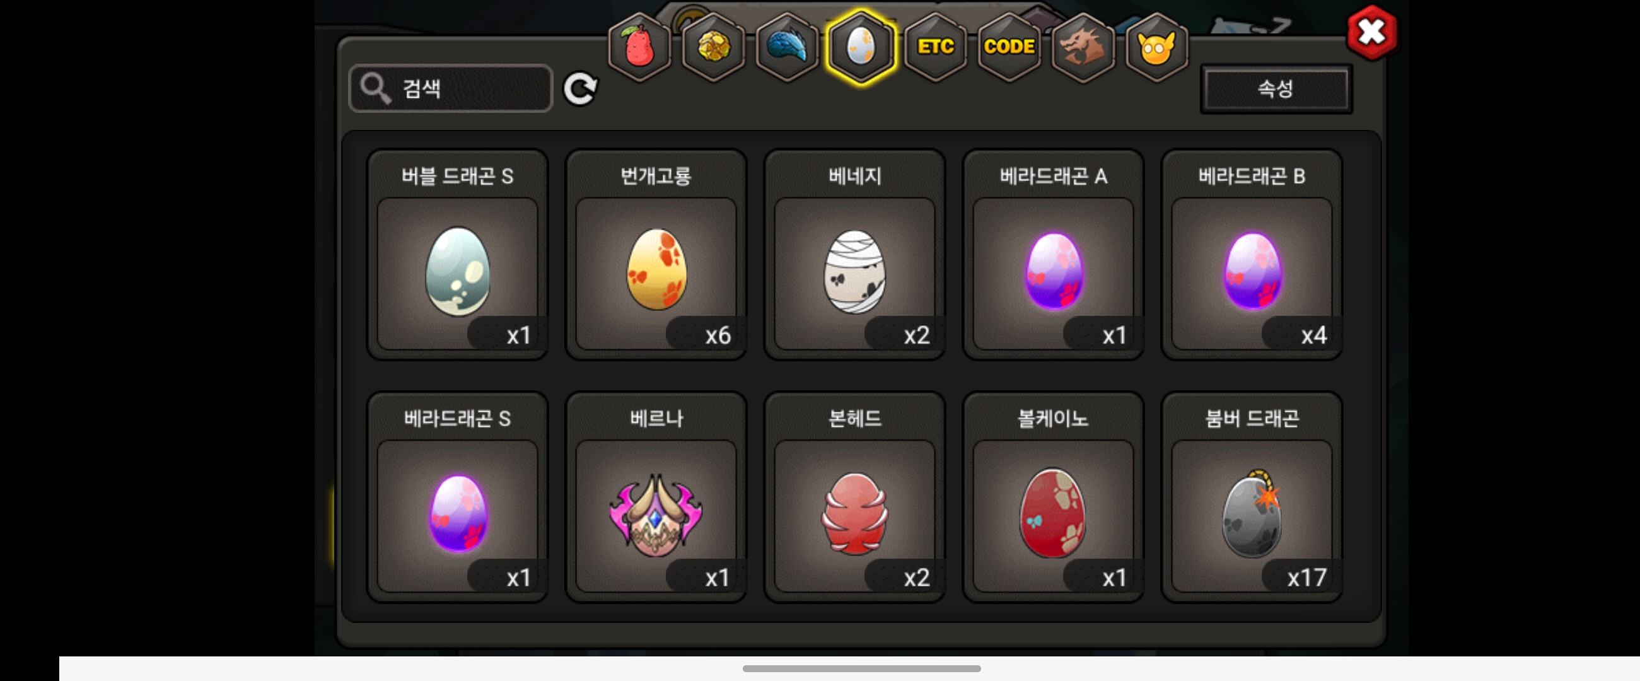Click the refresh arrow next to search
The image size is (1640, 681).
[x=580, y=88]
